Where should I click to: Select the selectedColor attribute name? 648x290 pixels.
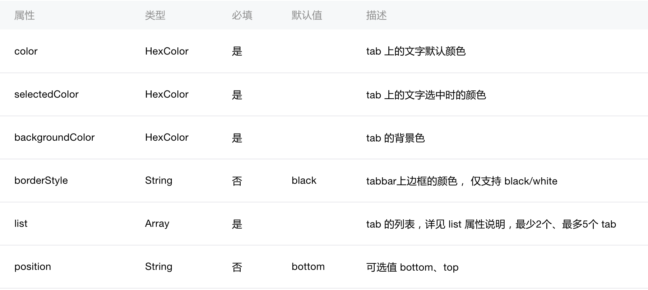(46, 94)
